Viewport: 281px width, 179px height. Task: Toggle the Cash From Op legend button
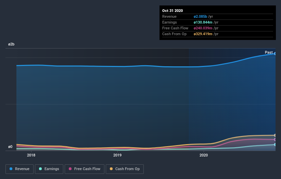[x=125, y=169]
